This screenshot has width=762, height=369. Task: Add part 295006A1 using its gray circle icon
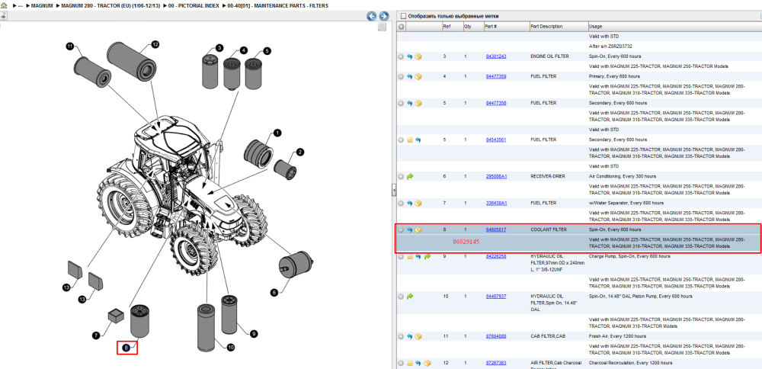[x=401, y=176]
